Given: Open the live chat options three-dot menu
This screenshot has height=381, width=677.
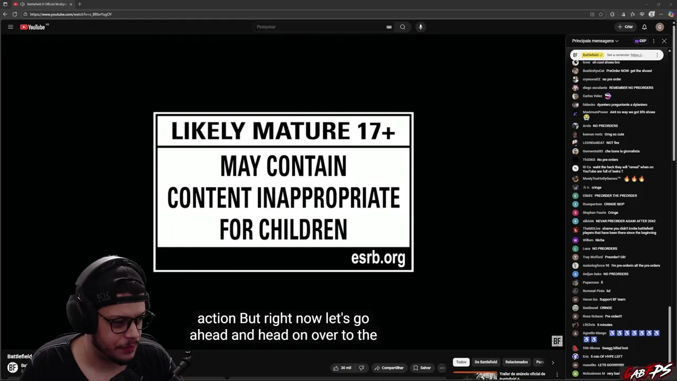Looking at the screenshot, I should (x=654, y=41).
